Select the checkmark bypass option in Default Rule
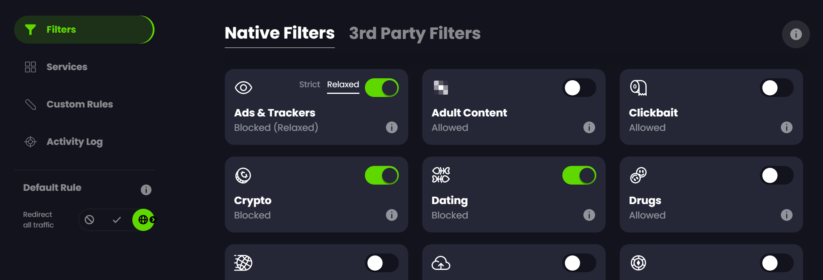Screen dimensions: 823x280 [x=117, y=220]
